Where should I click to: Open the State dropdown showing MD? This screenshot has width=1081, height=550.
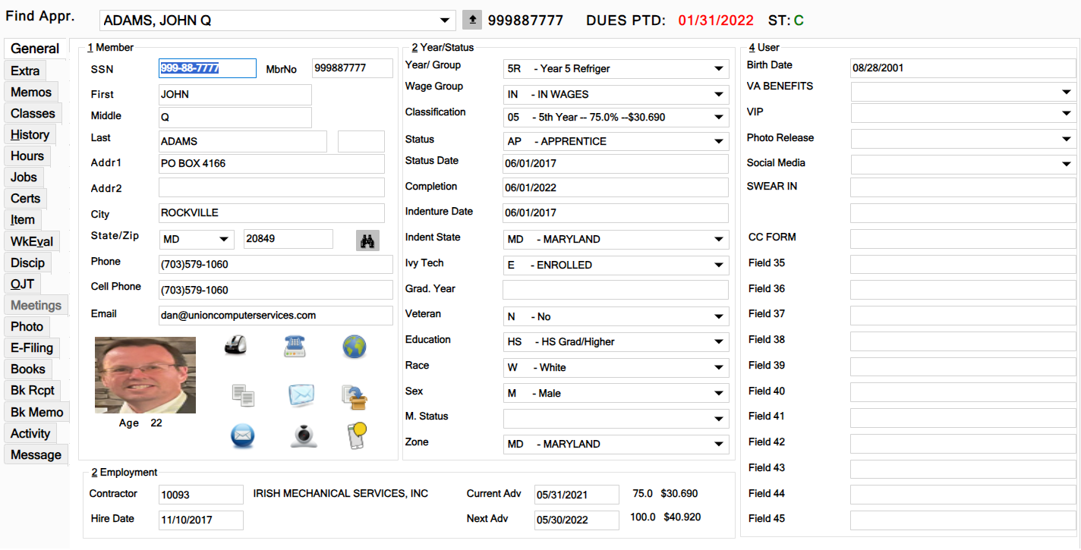224,240
